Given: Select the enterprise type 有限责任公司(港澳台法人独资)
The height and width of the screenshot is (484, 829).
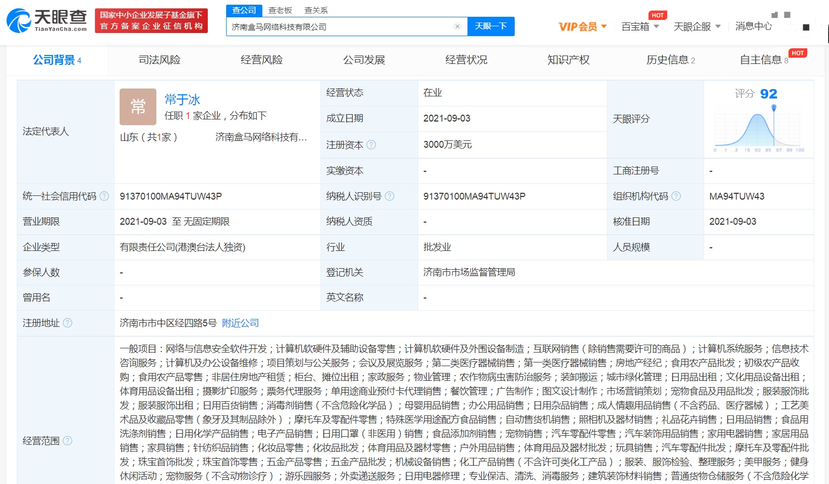Looking at the screenshot, I should point(183,247).
